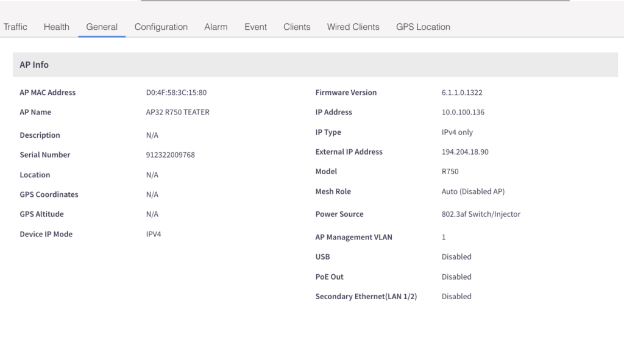This screenshot has height=343, width=624.
Task: View the Clients tab
Action: (297, 27)
